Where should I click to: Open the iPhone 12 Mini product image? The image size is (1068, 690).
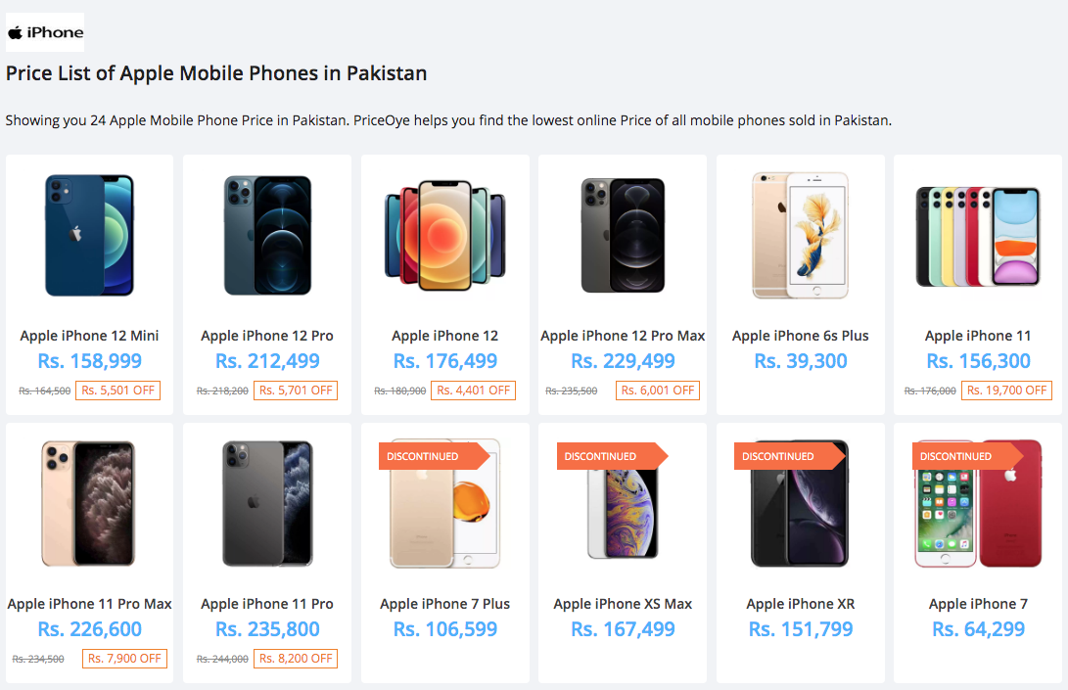(x=89, y=235)
